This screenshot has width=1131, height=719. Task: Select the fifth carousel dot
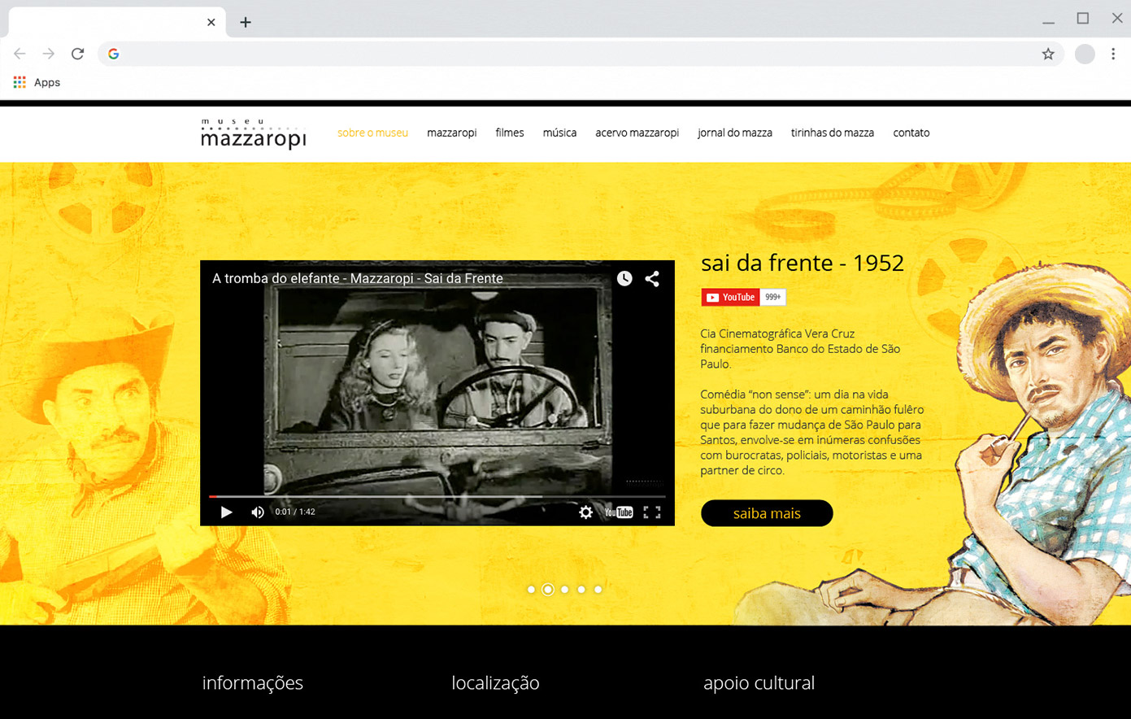click(598, 590)
